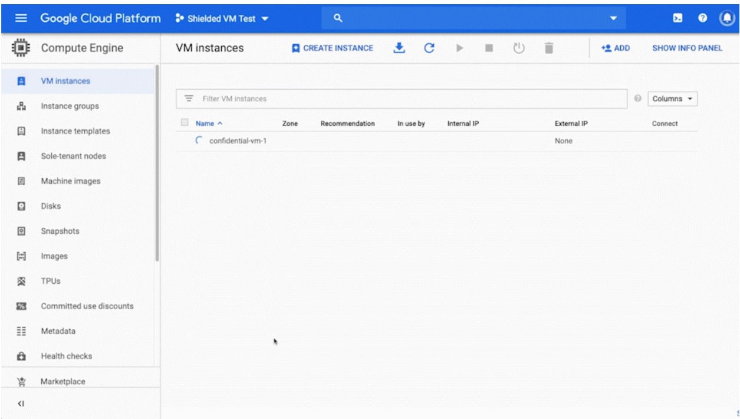The width and height of the screenshot is (740, 419).
Task: Open the Columns dropdown
Action: point(672,99)
